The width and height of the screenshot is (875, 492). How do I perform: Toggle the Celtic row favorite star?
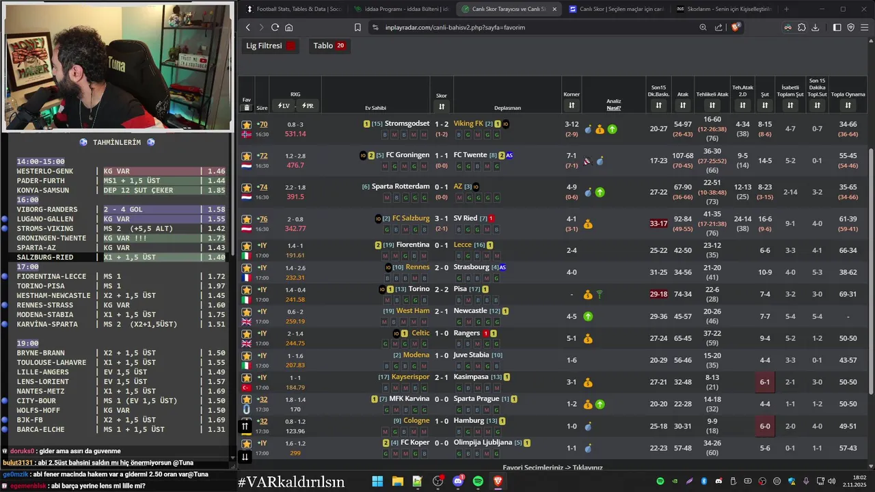247,333
